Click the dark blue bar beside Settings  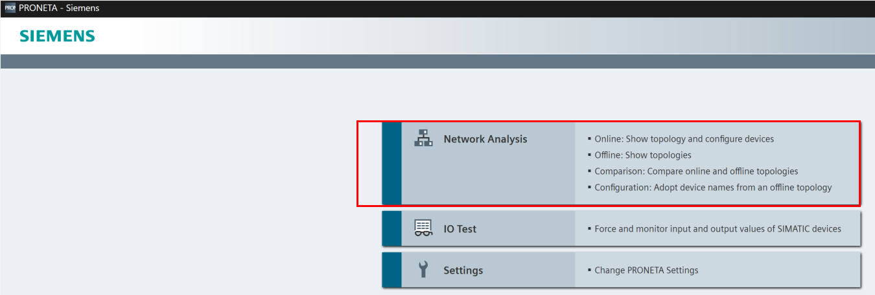(x=391, y=270)
